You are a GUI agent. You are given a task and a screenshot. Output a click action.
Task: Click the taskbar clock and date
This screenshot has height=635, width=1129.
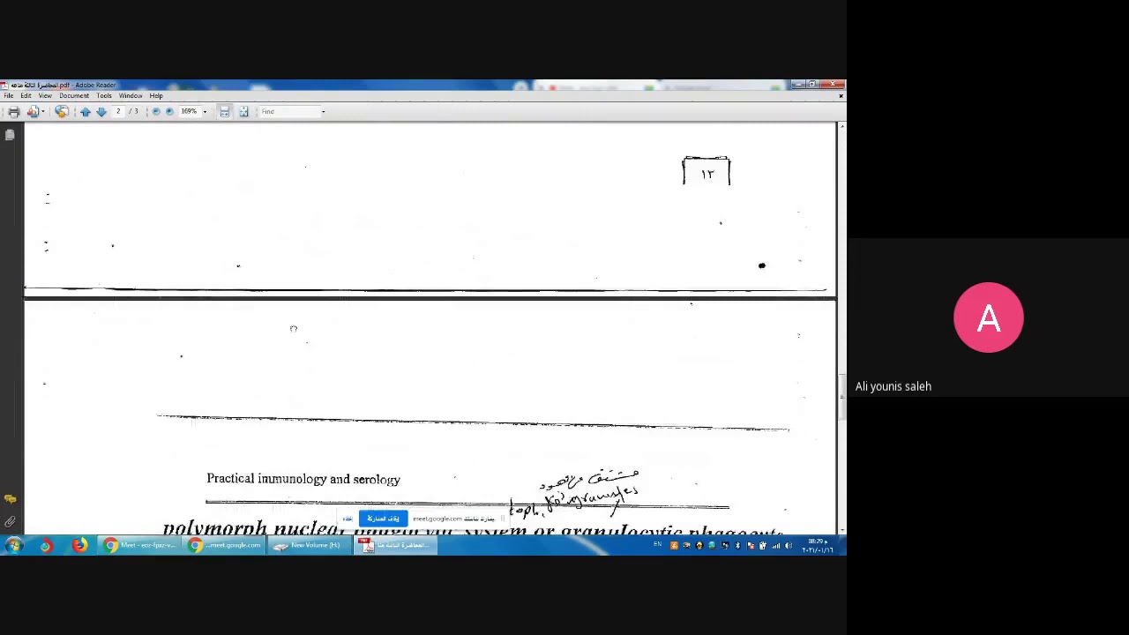point(817,546)
